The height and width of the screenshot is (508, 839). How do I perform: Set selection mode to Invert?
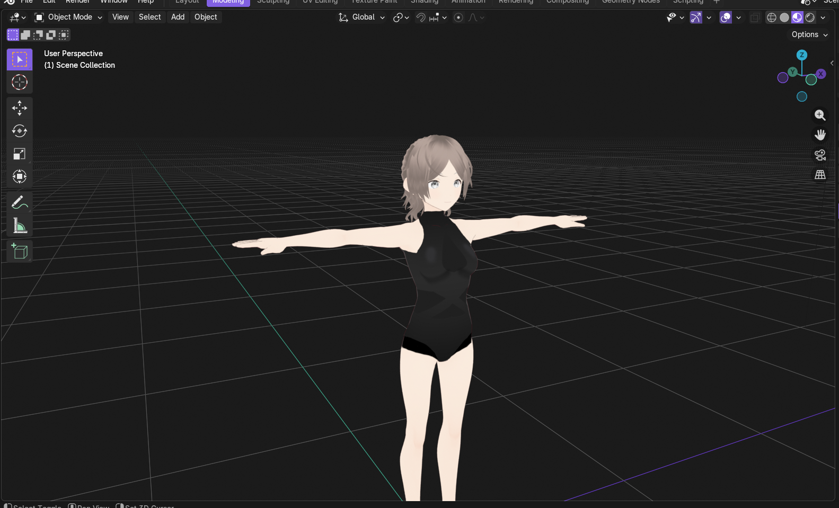click(x=51, y=35)
